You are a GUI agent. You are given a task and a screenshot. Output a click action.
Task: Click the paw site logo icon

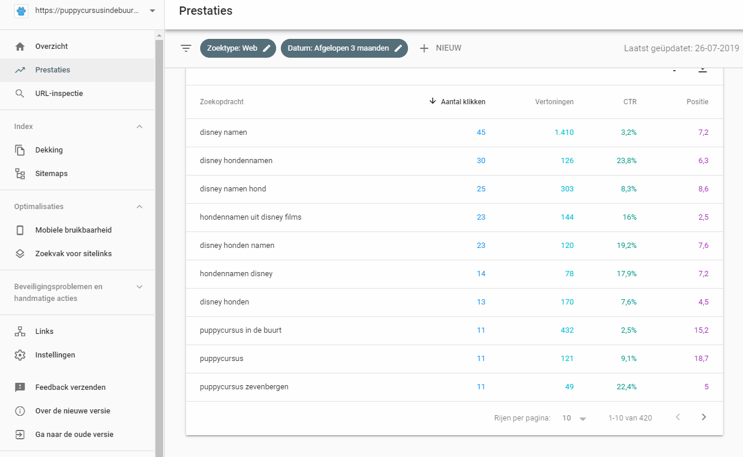point(21,11)
